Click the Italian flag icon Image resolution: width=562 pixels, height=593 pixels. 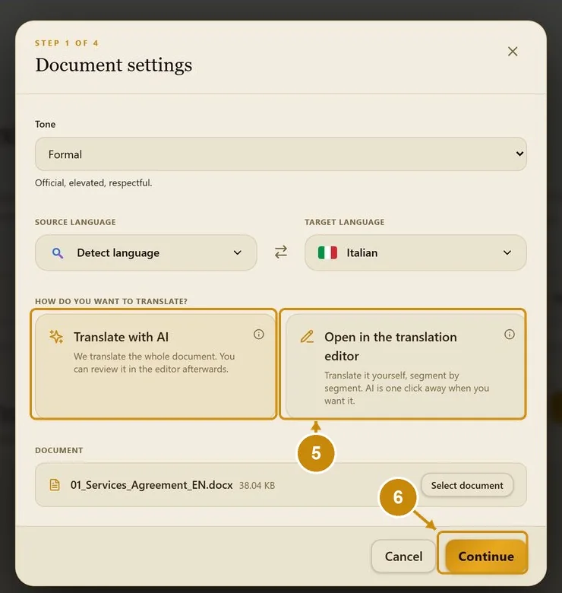tap(327, 252)
